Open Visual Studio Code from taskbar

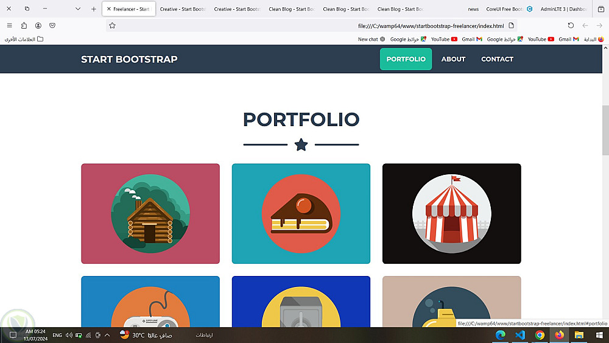(520, 335)
